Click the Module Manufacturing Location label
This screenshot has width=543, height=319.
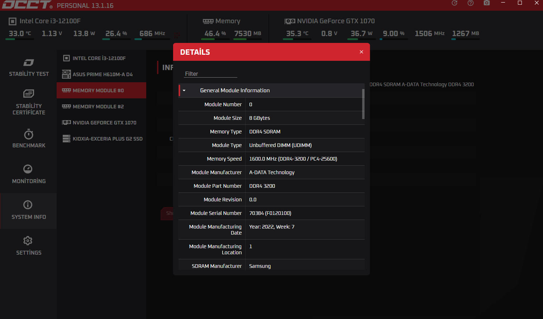coord(215,249)
